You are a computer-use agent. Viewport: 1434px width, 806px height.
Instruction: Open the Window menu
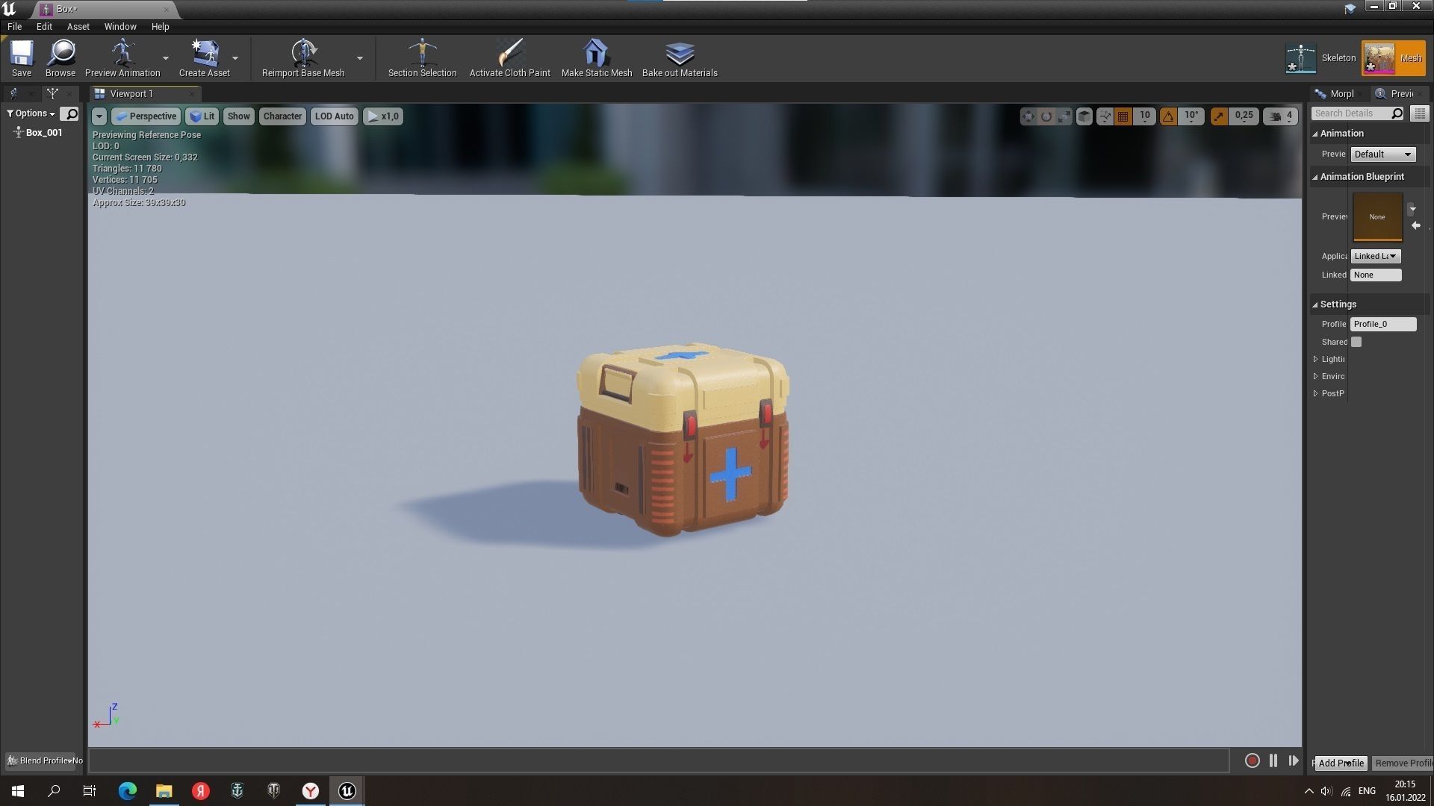pos(120,26)
